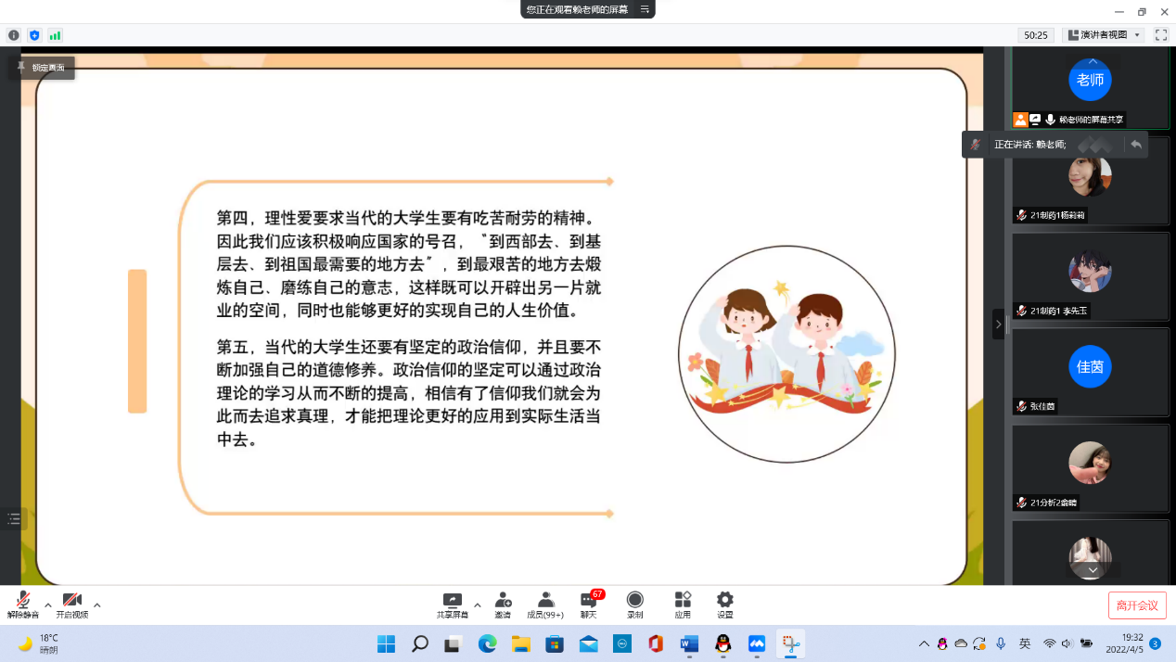
Task: Open Microsoft Edge from the taskbar
Action: [x=486, y=643]
